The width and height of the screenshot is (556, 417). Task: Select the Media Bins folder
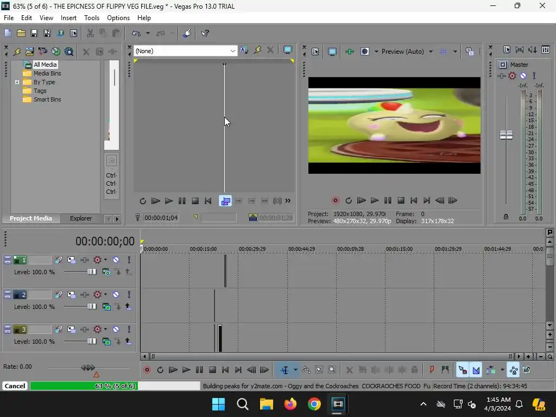point(47,73)
